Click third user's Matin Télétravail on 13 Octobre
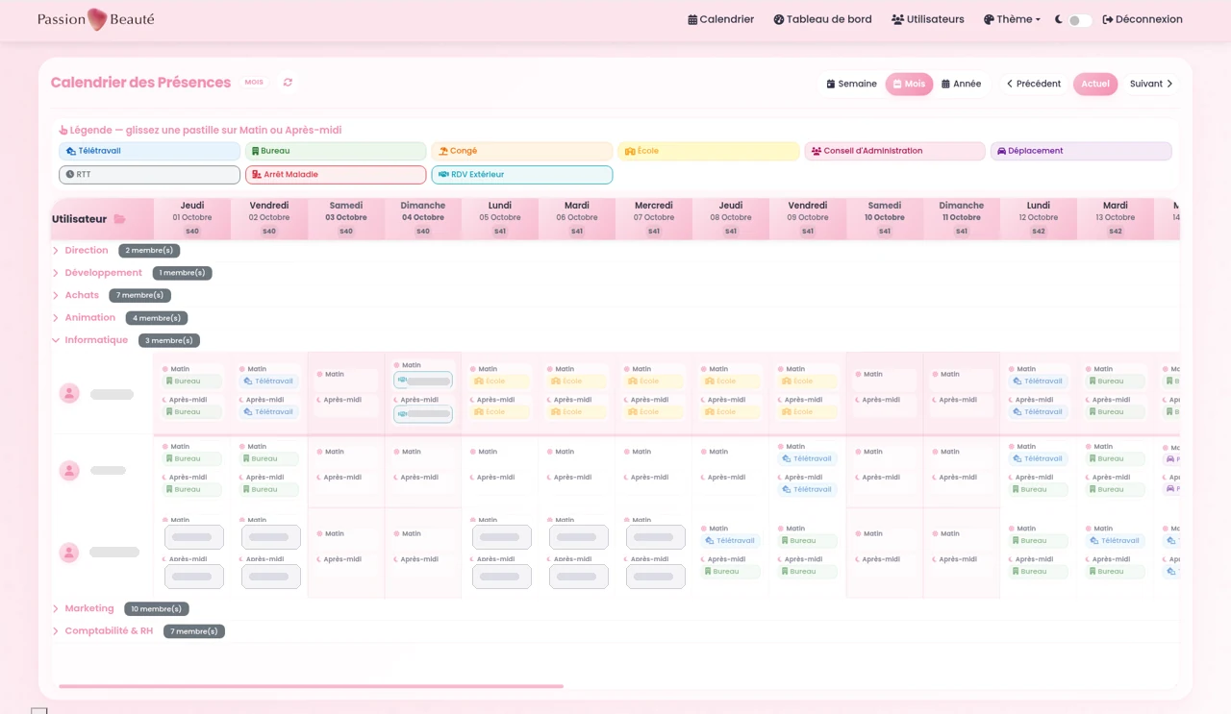 click(1116, 541)
